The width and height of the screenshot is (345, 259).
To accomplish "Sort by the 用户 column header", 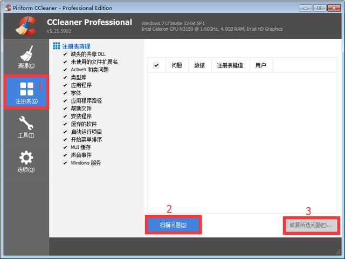I will [x=261, y=65].
